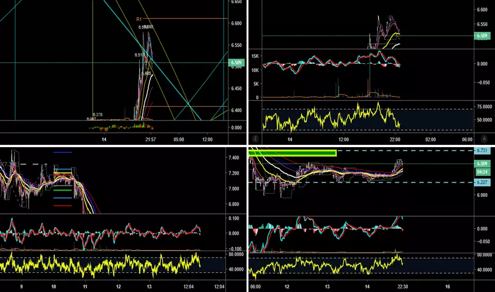Click the 7.200 price scale value

click(x=234, y=173)
